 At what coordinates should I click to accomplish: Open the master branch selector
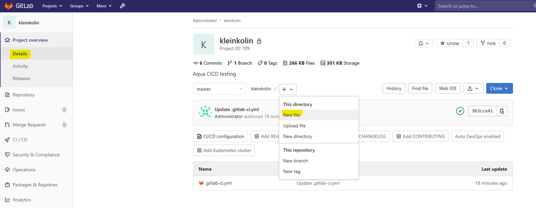tap(220, 89)
